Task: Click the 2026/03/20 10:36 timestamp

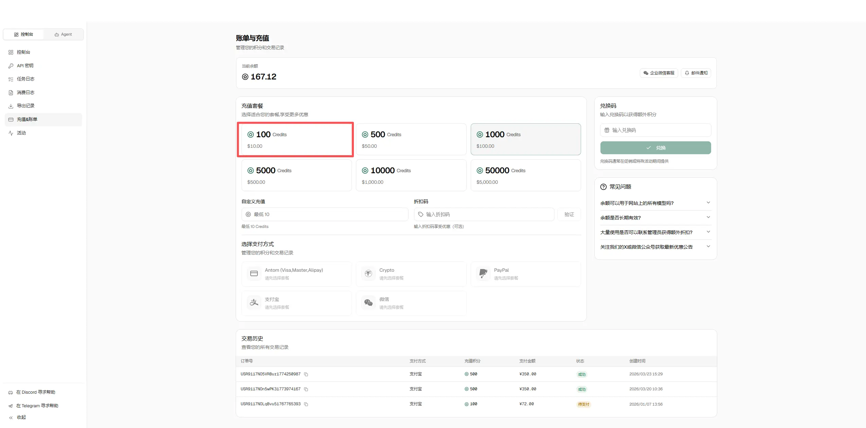Action: tap(646, 389)
